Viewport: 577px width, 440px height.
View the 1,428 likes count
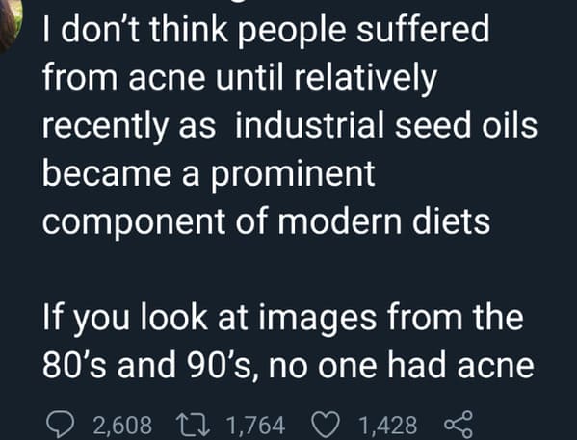click(388, 426)
